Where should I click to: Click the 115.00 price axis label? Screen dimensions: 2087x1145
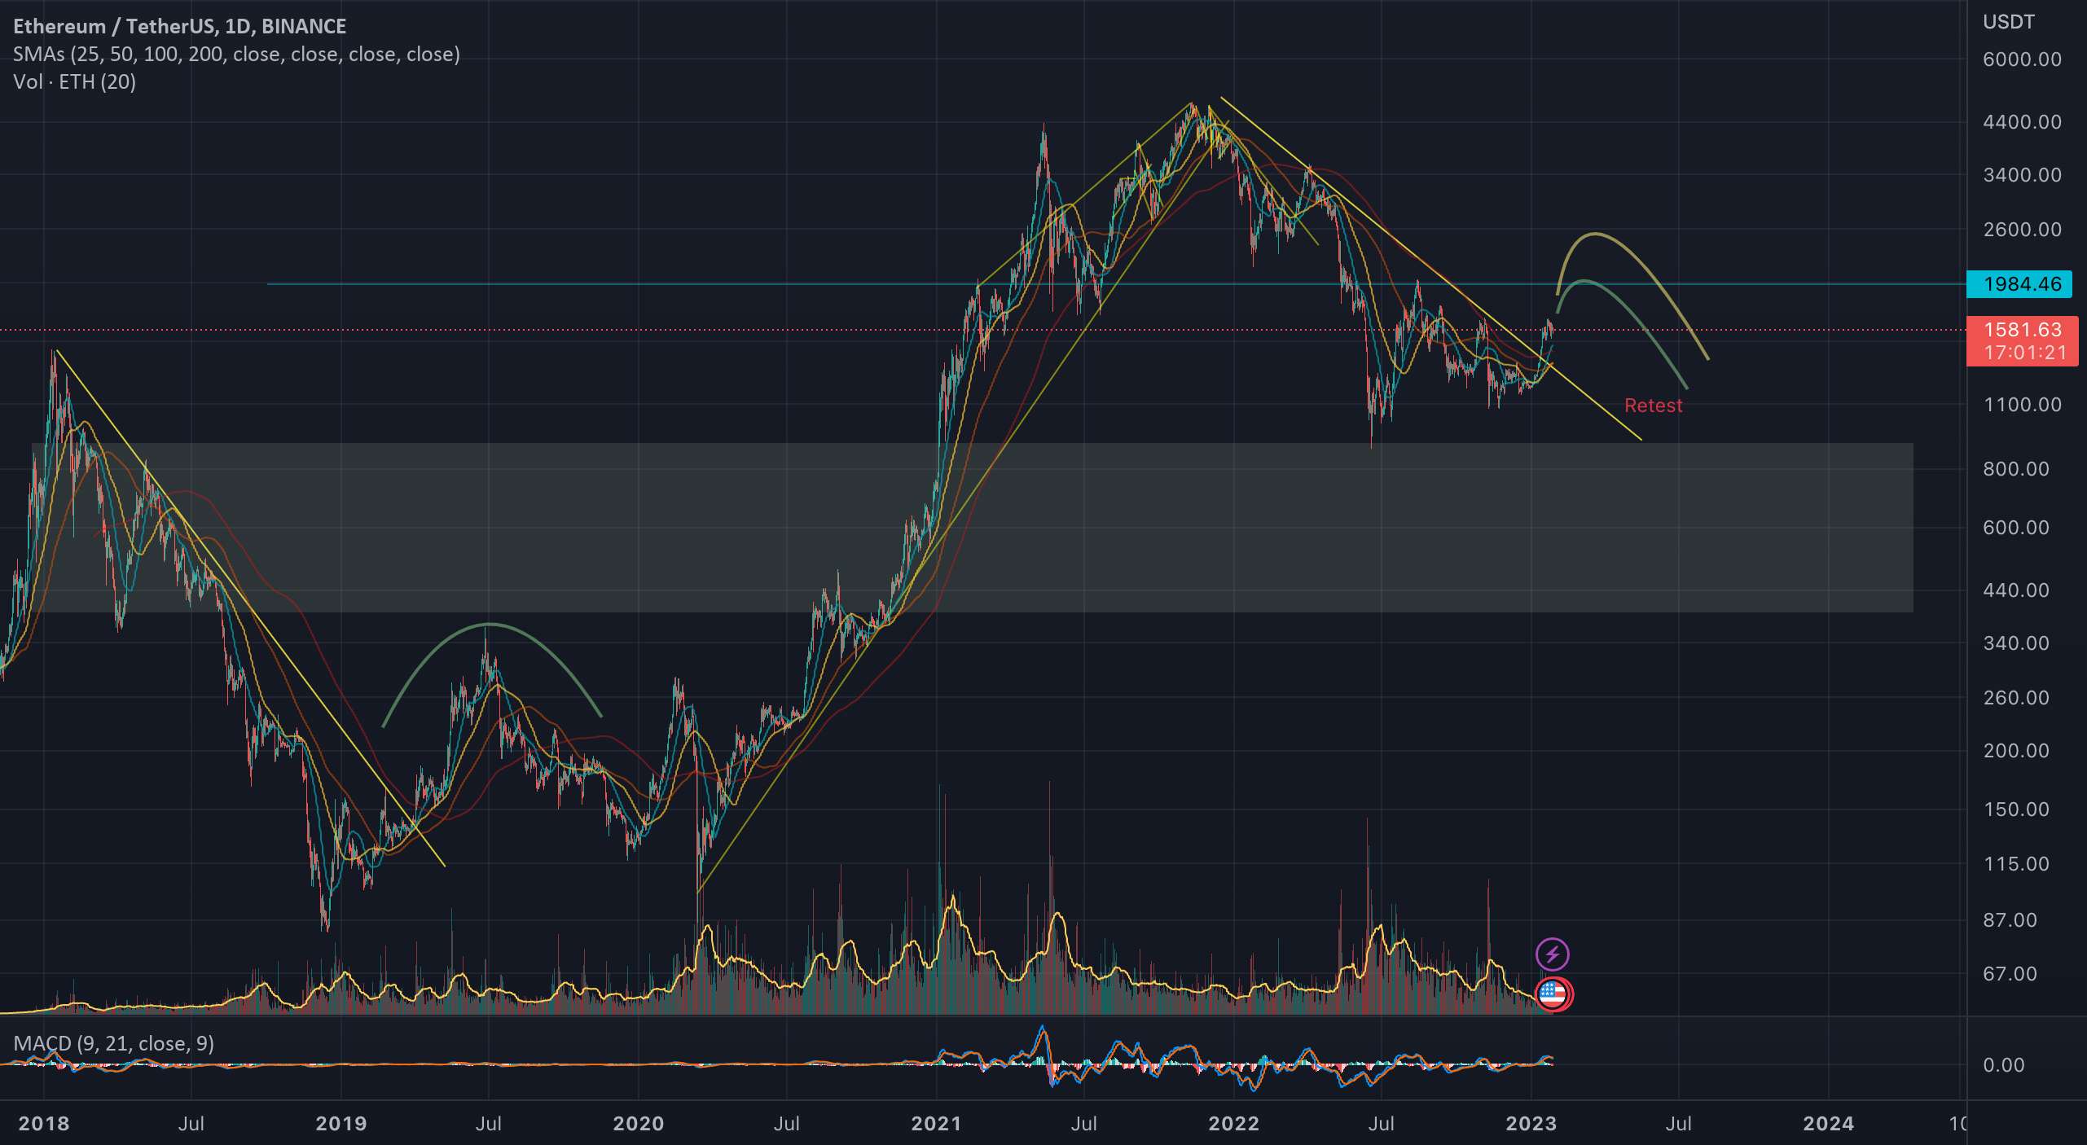(2015, 864)
